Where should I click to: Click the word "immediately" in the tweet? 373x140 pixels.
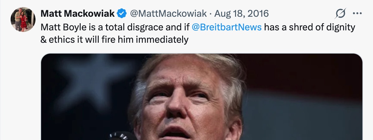click(162, 40)
